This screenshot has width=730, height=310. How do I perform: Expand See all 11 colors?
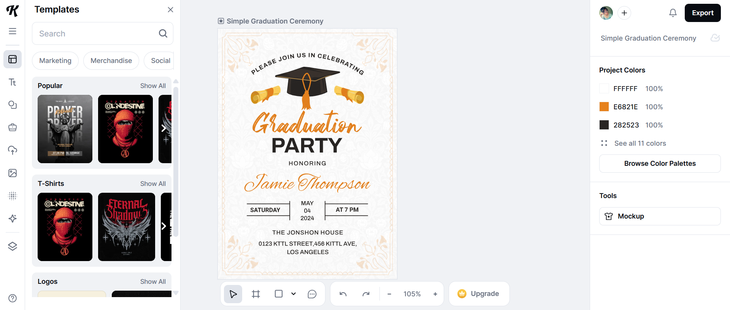coord(640,143)
